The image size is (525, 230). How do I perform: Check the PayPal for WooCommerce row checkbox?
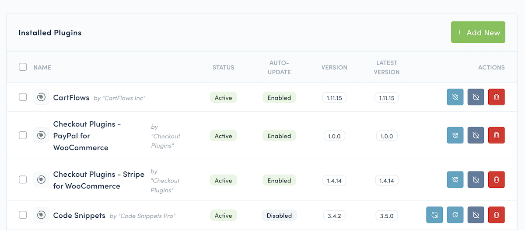[23, 135]
